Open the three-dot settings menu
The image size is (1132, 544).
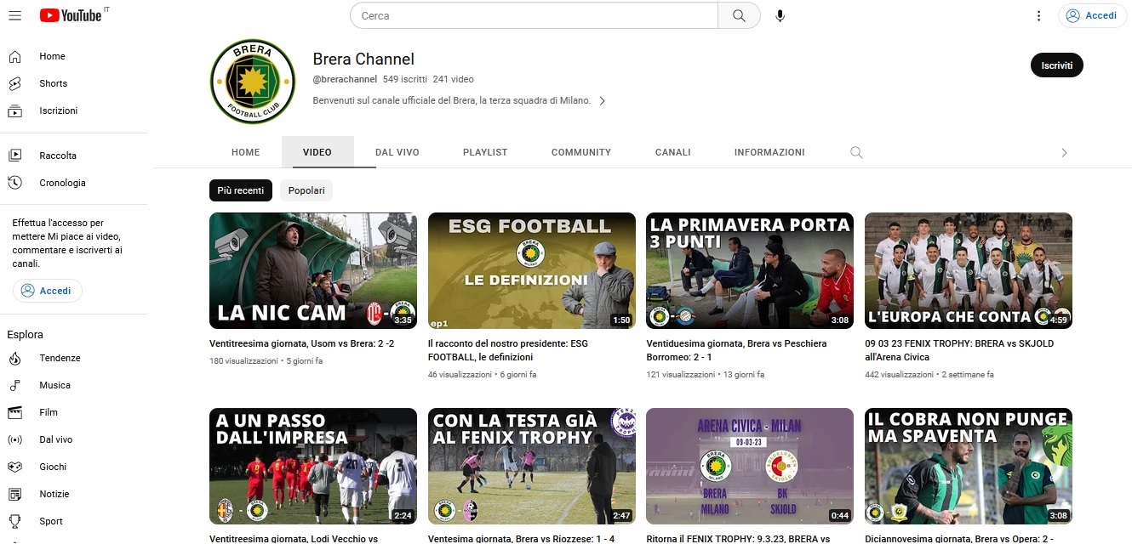[x=1038, y=15]
